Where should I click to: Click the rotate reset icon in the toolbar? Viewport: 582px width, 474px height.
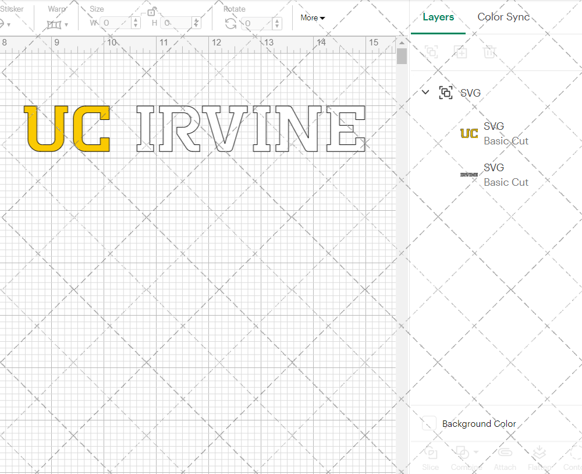230,22
